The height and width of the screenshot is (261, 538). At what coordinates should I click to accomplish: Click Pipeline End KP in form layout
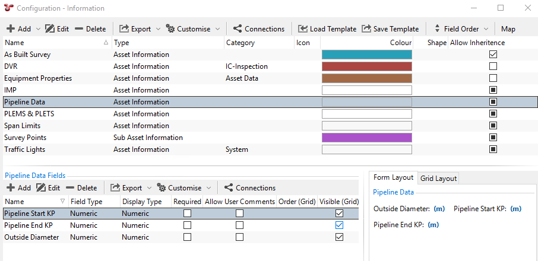click(398, 225)
